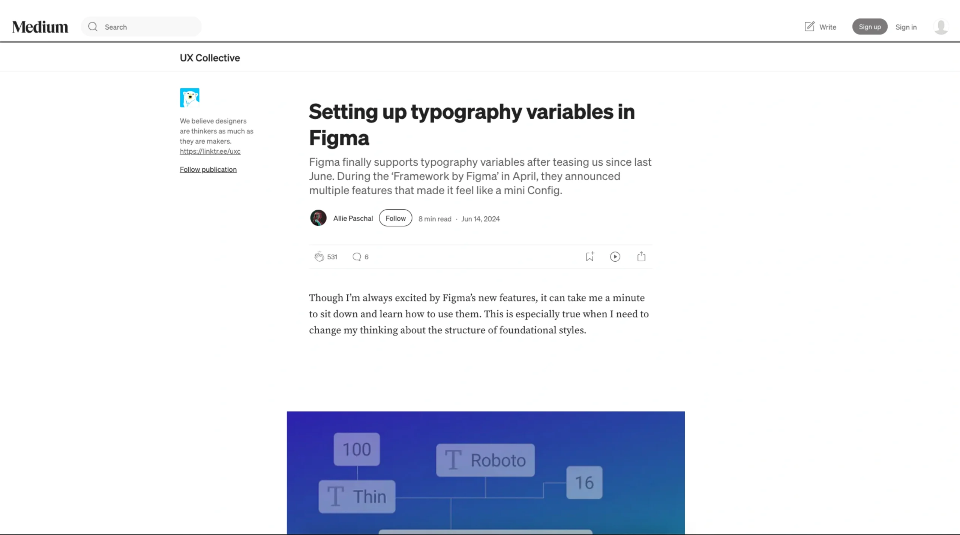Click the 531 claps count
This screenshot has width=960, height=535.
332,257
